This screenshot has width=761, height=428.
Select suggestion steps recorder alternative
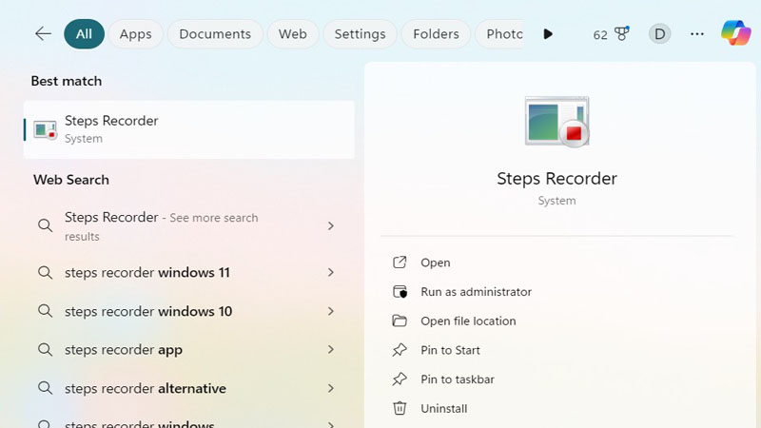pyautogui.click(x=188, y=388)
